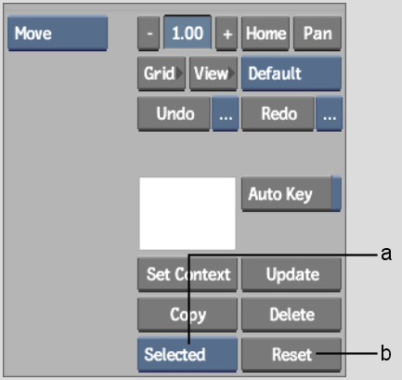The image size is (402, 380).
Task: Click the minus zoom-out button
Action: click(x=149, y=33)
